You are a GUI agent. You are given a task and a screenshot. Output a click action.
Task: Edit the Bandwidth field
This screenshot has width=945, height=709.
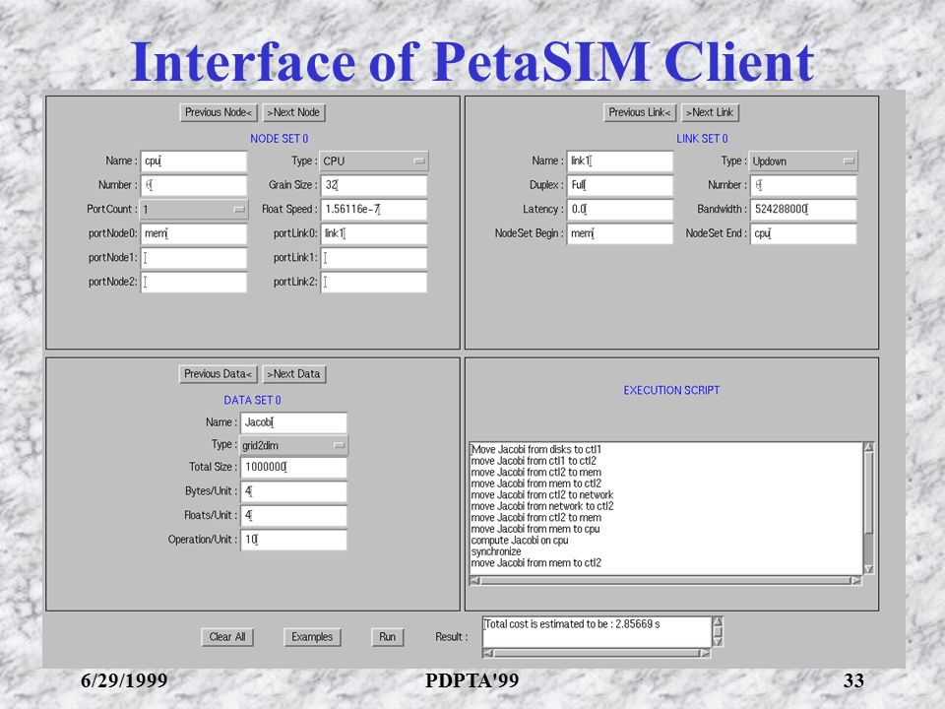point(803,209)
